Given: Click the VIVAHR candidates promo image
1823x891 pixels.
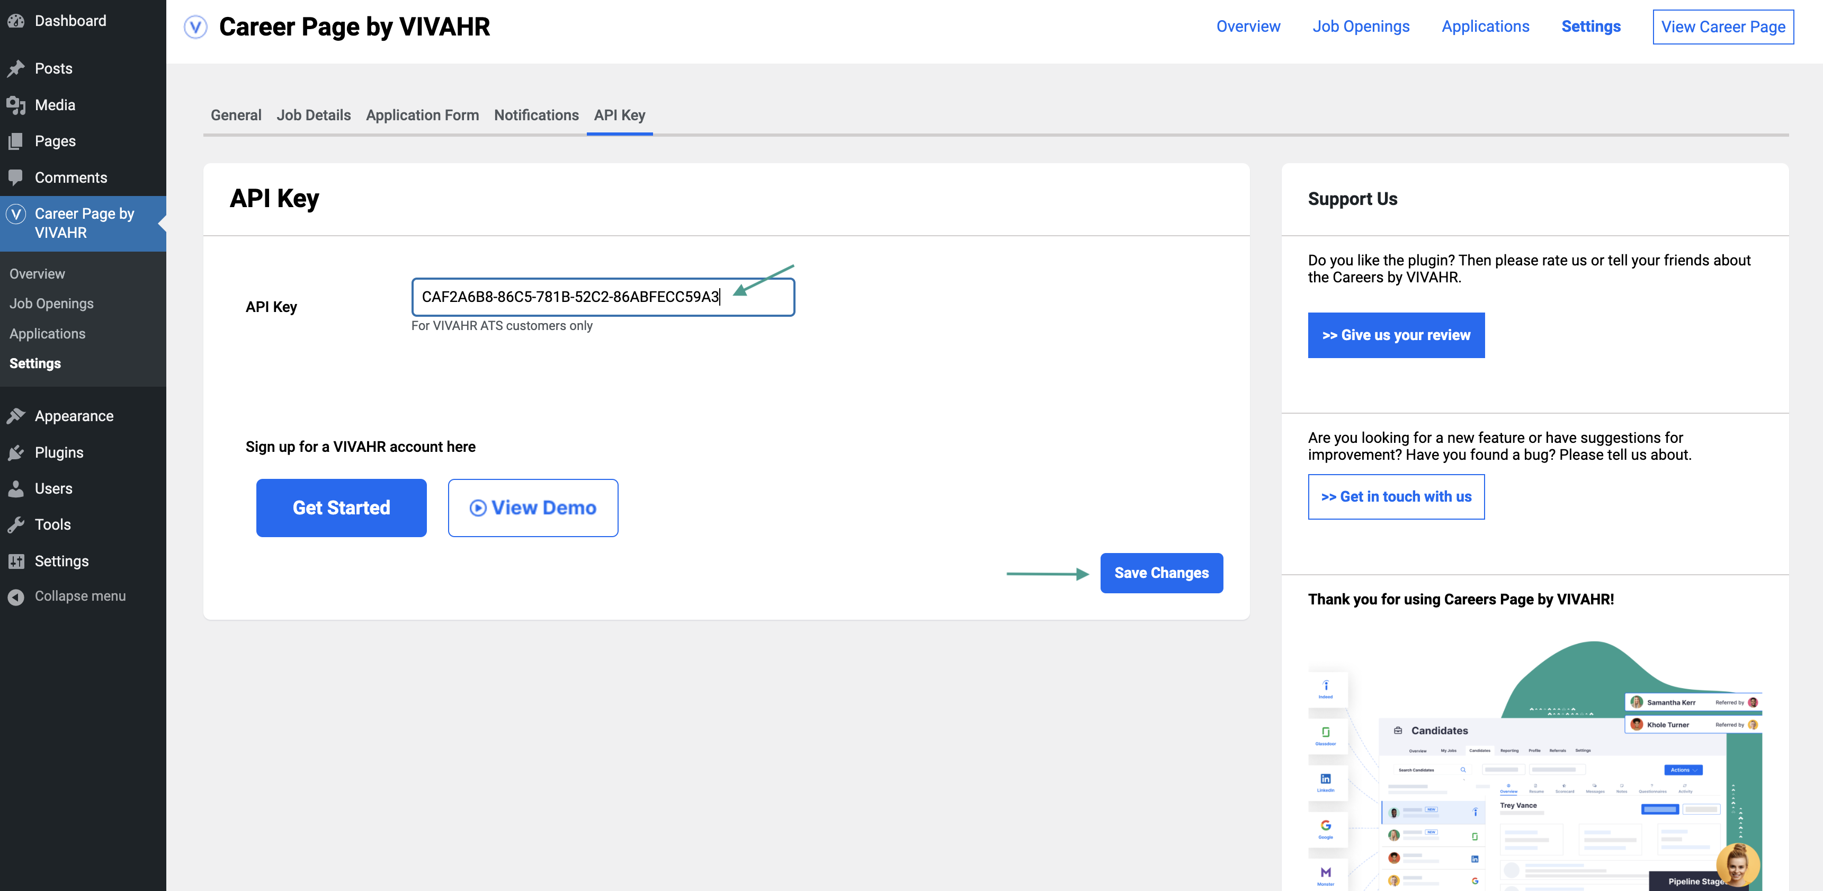Looking at the screenshot, I should [1535, 765].
